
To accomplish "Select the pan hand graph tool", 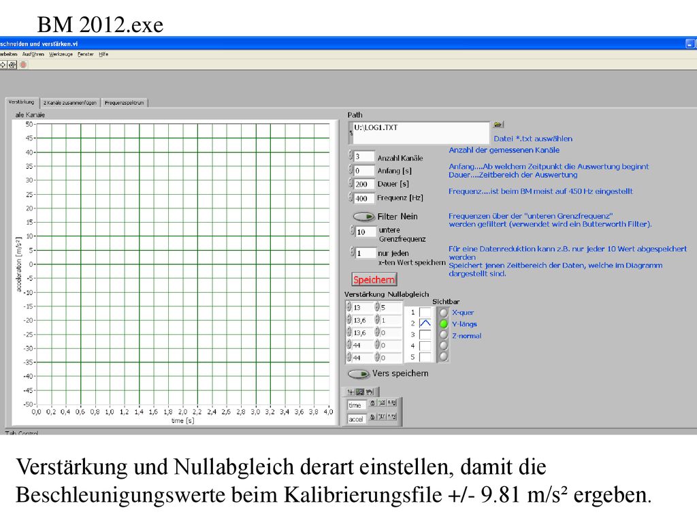I will click(370, 392).
